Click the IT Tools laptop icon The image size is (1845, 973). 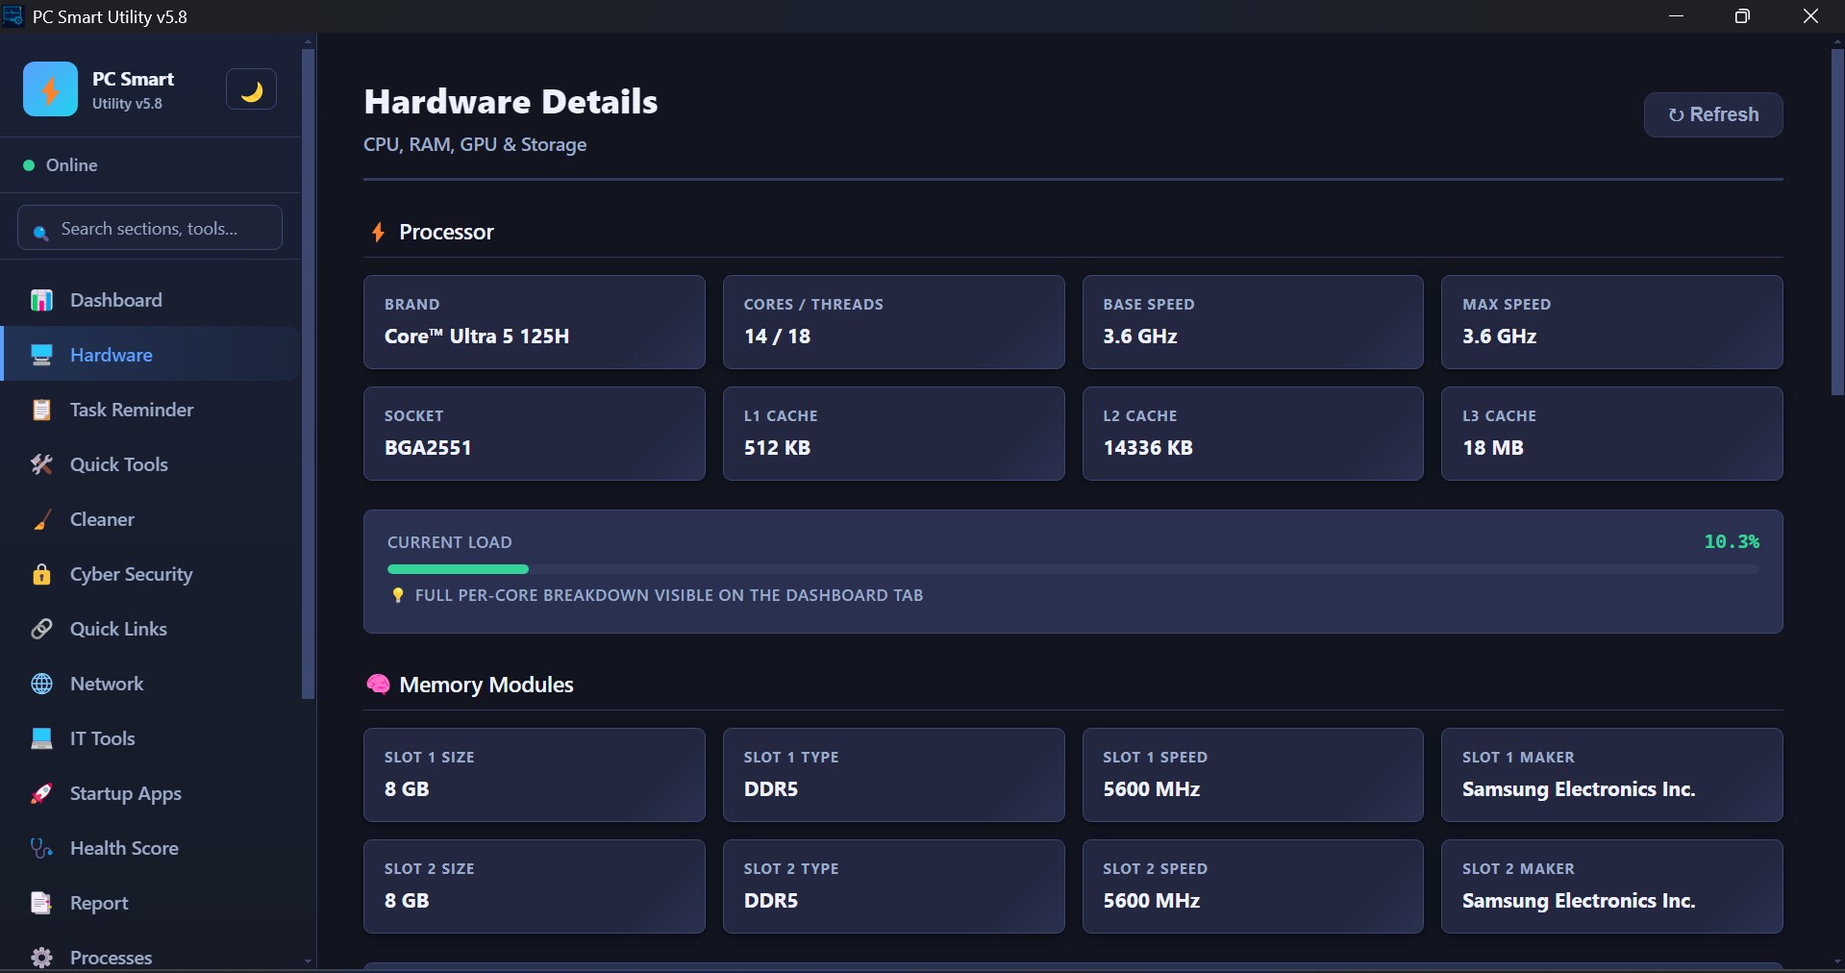41,739
